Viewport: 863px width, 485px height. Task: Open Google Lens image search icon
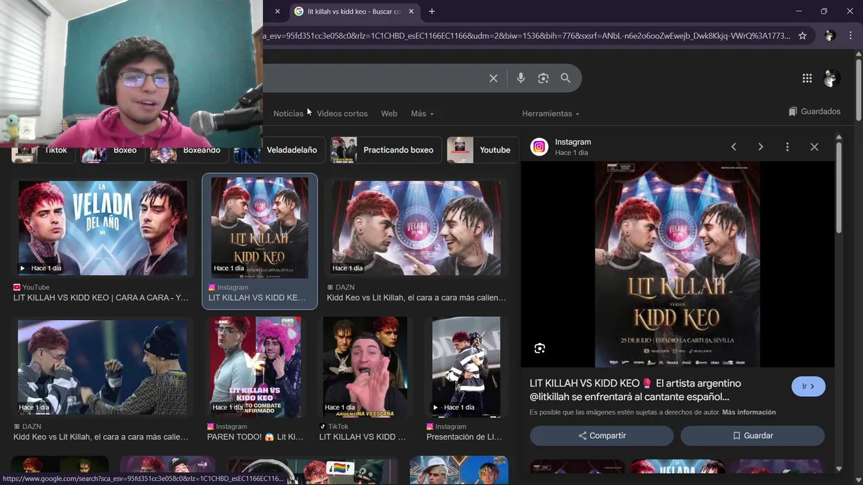click(543, 78)
